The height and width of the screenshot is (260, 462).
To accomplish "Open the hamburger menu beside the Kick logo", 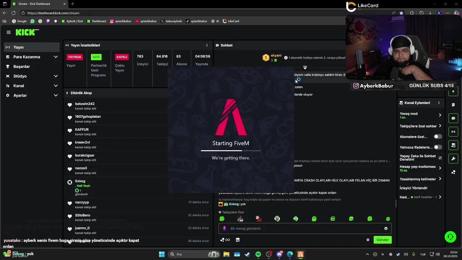I will pos(9,32).
